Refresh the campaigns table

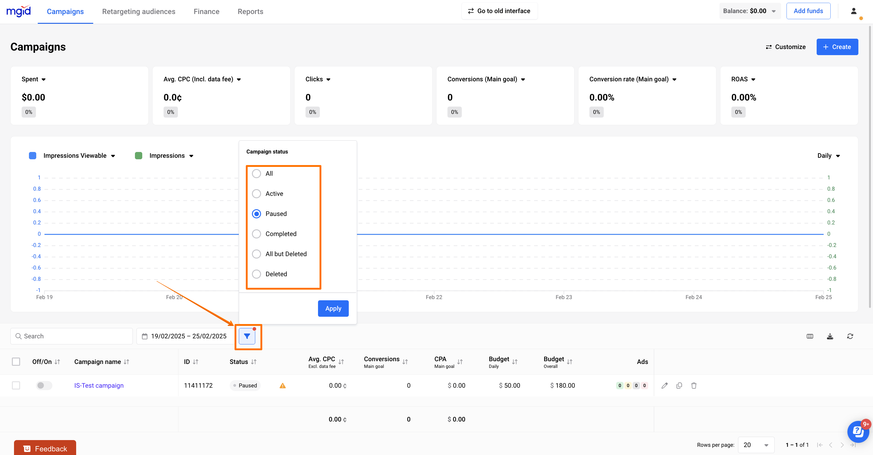850,336
